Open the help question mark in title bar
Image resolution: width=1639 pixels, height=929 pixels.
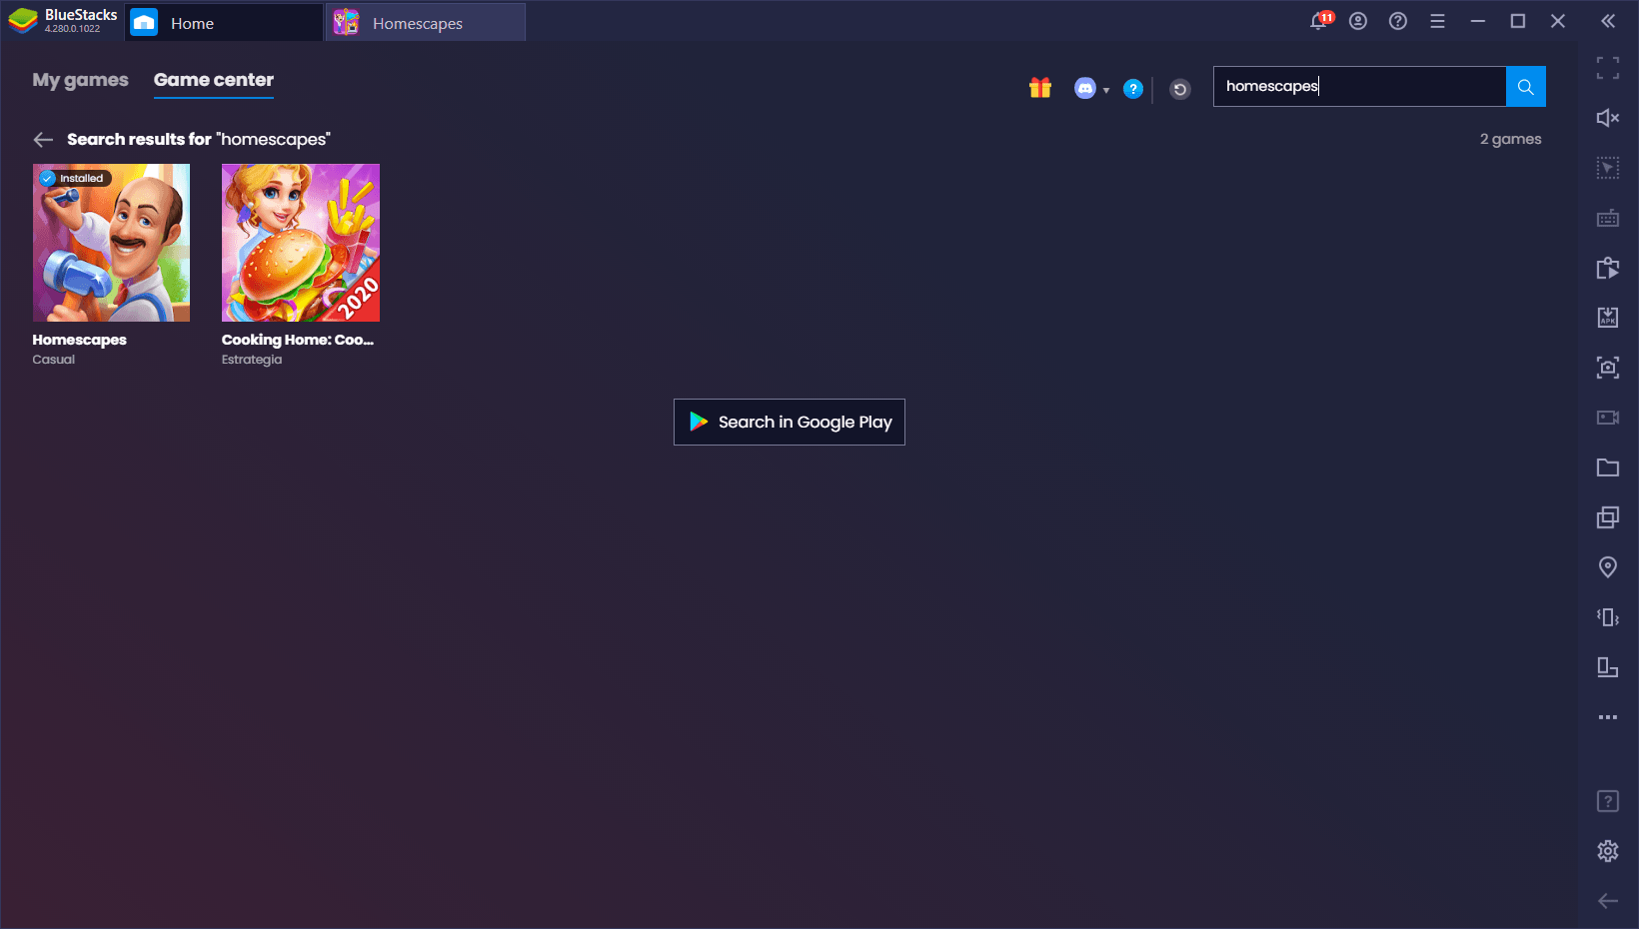(x=1398, y=21)
